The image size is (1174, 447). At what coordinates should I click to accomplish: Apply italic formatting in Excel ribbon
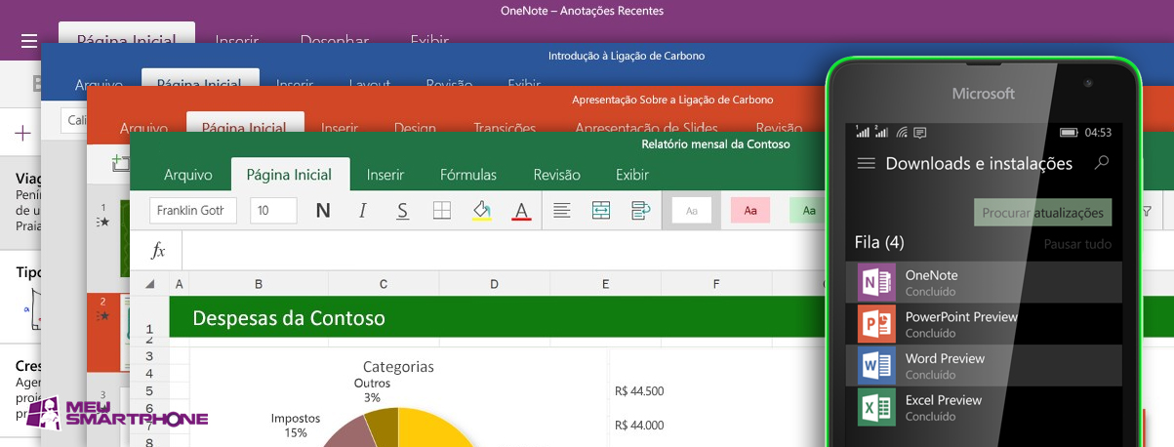pyautogui.click(x=363, y=211)
